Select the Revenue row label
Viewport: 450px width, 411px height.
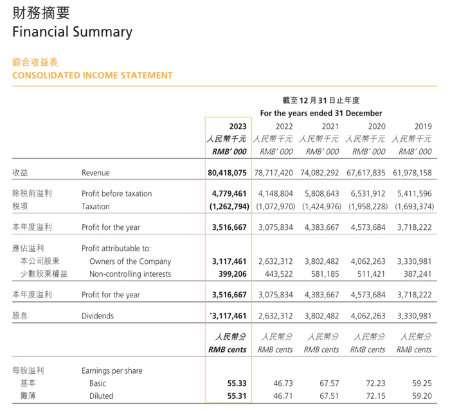[96, 173]
